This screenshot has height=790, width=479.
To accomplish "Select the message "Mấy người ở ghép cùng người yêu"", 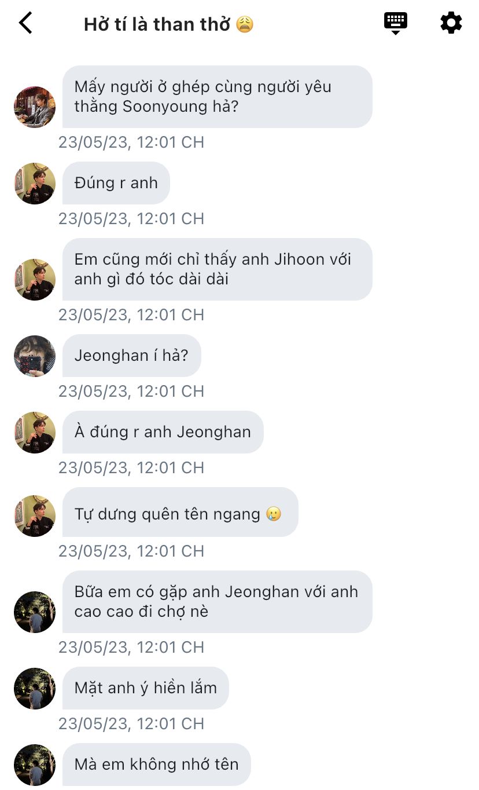I will (218, 97).
